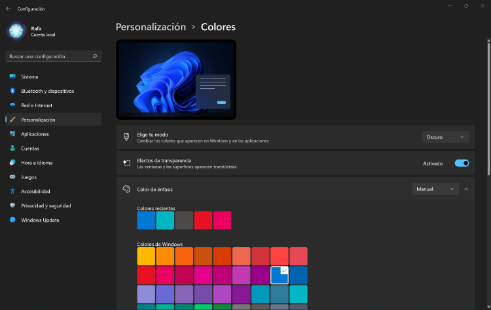Select Aplicaciones in the sidebar
491x310 pixels.
coord(54,134)
